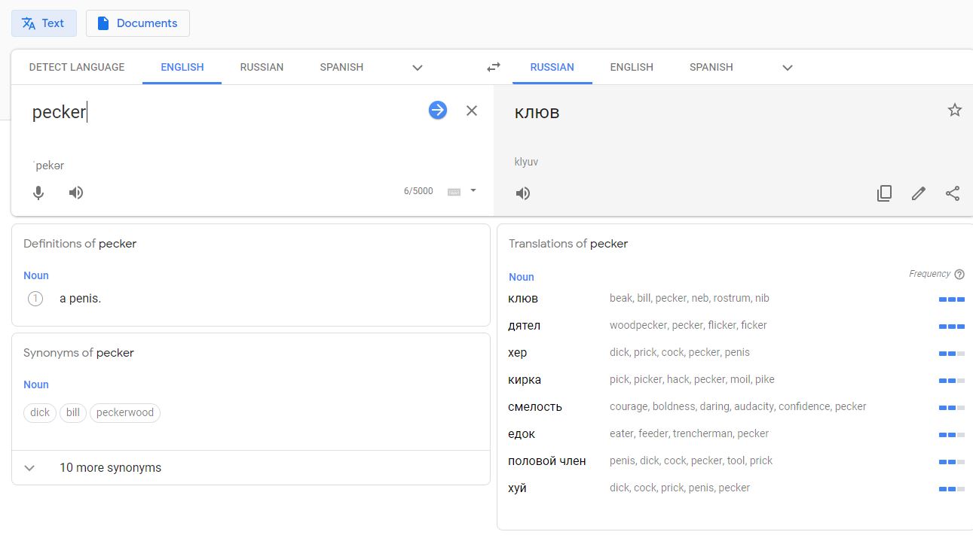Select Russian as the source language
This screenshot has width=973, height=541.
[262, 67]
